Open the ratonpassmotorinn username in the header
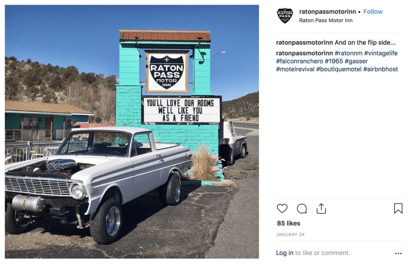The height and width of the screenshot is (265, 414). point(327,12)
